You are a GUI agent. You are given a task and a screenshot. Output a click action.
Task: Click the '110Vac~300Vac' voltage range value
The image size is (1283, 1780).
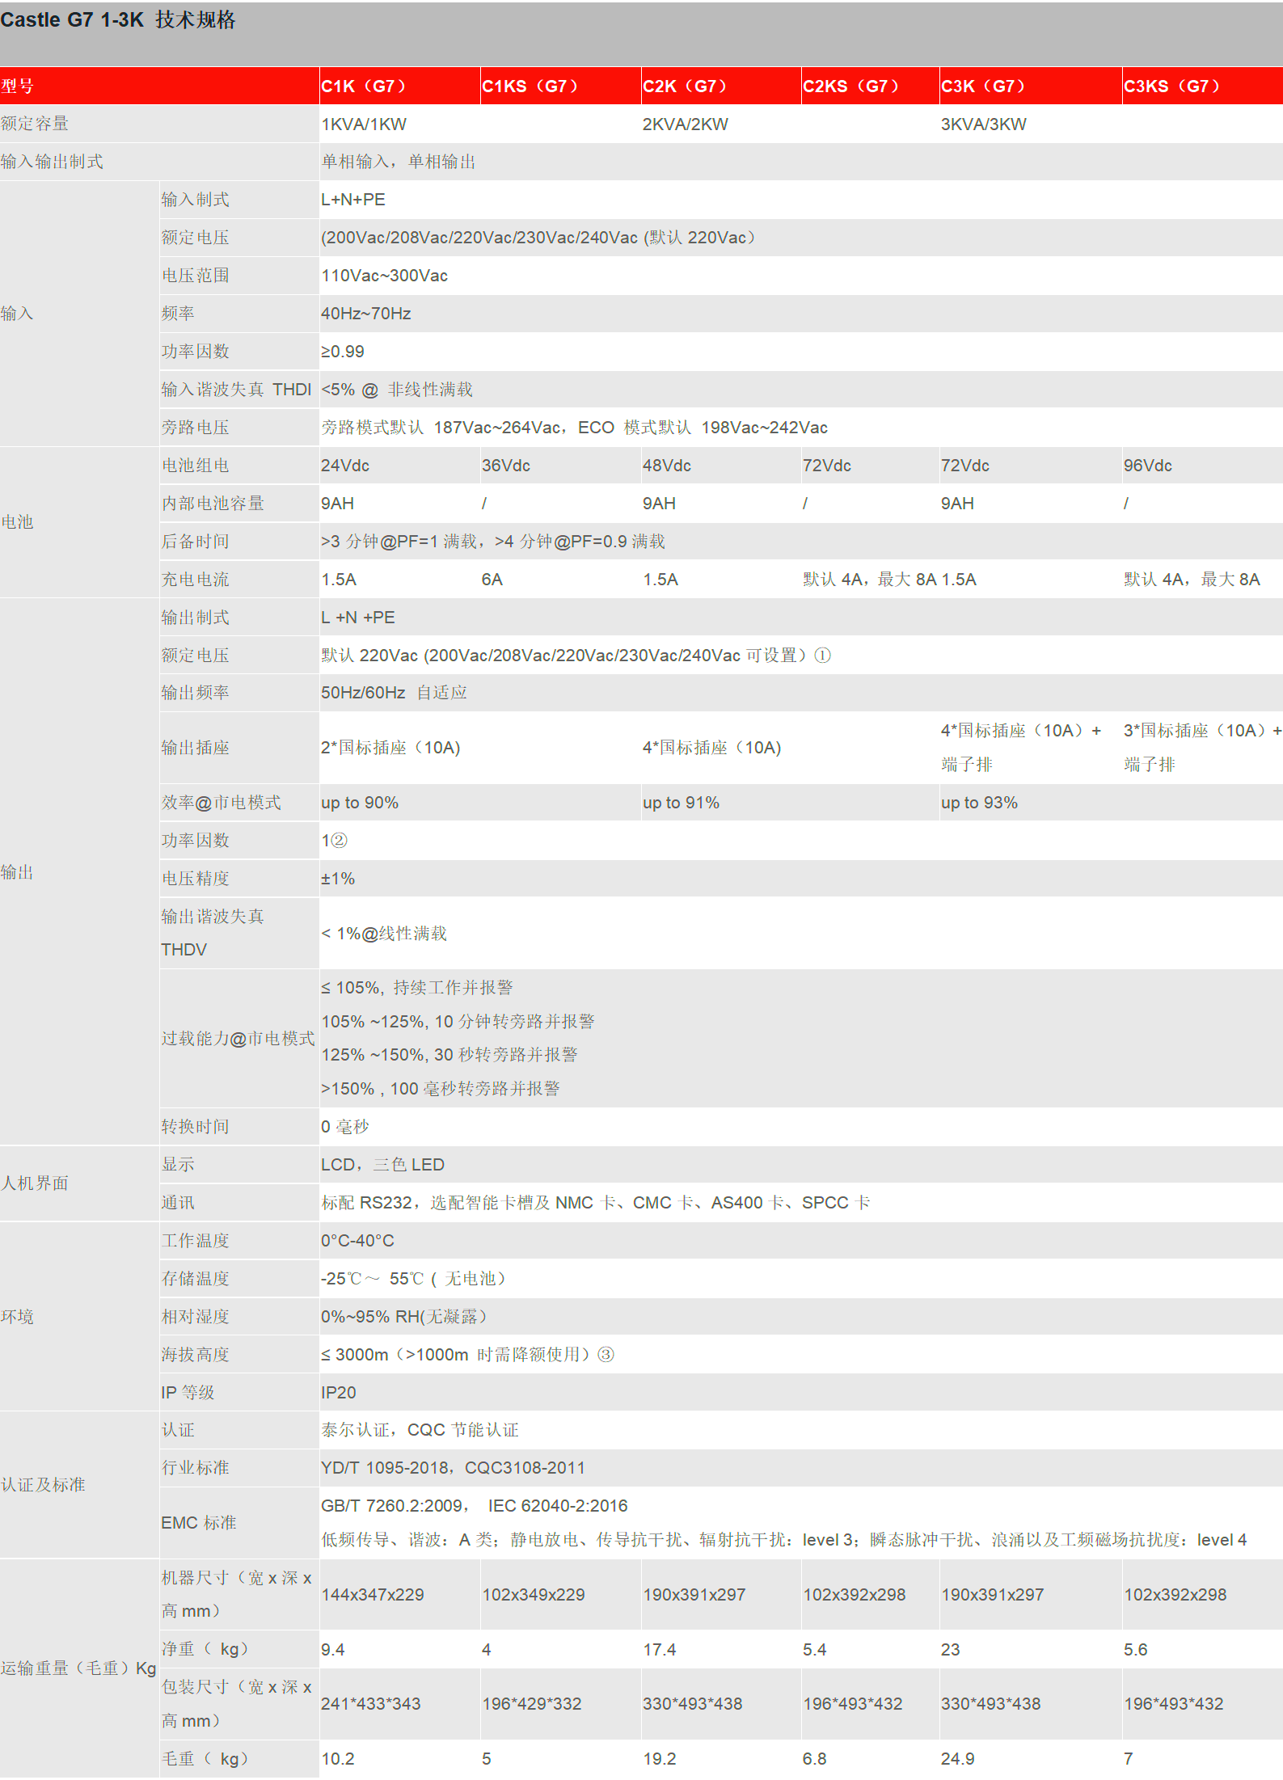pos(385,276)
